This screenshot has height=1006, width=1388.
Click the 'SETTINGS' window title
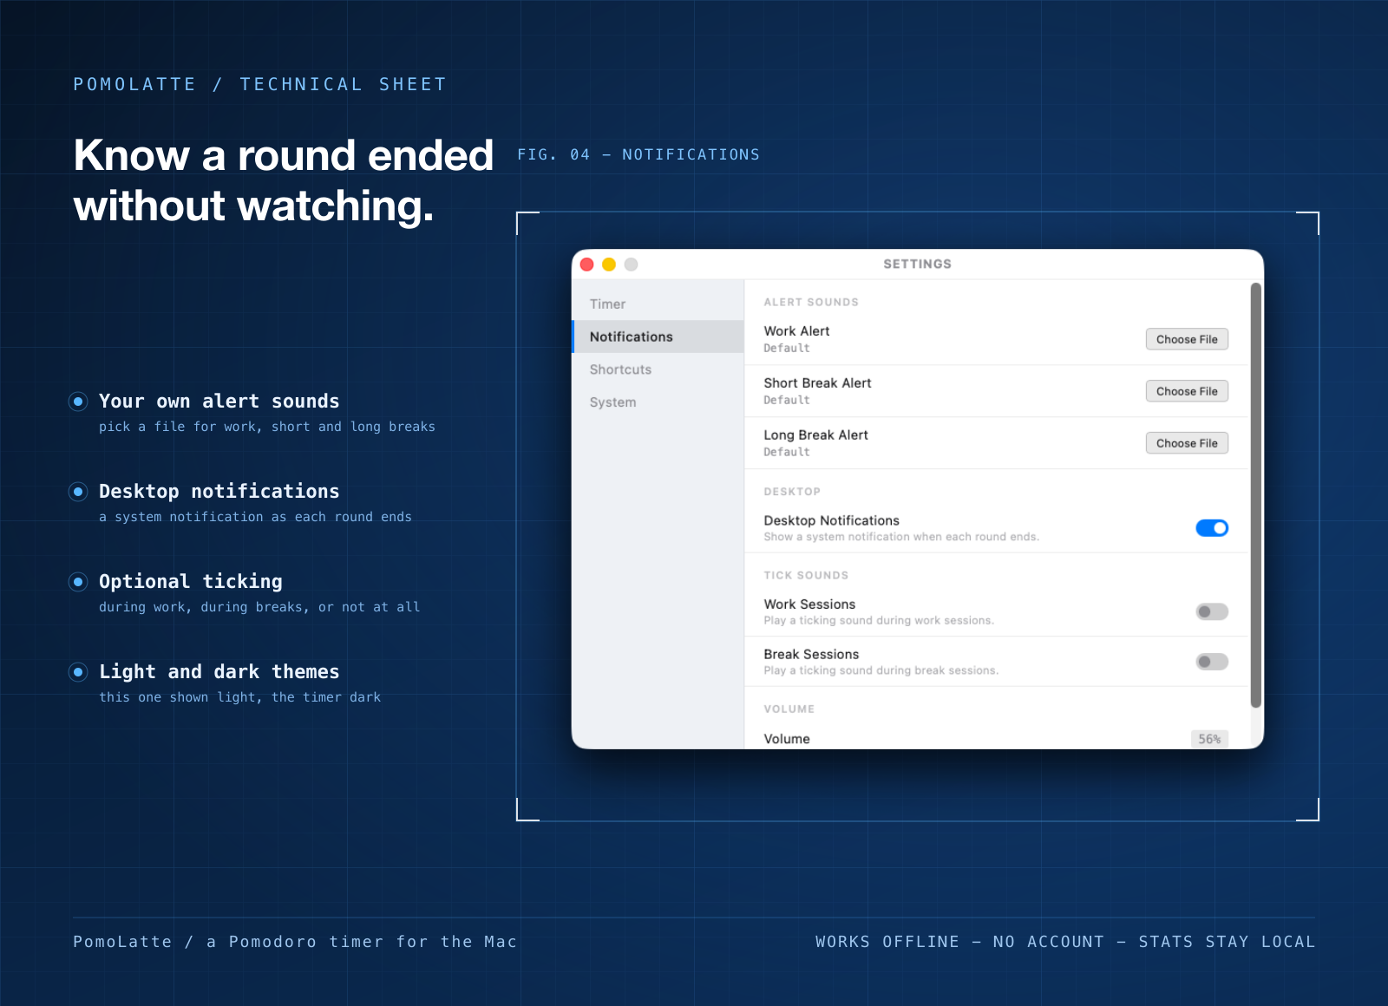pyautogui.click(x=917, y=265)
